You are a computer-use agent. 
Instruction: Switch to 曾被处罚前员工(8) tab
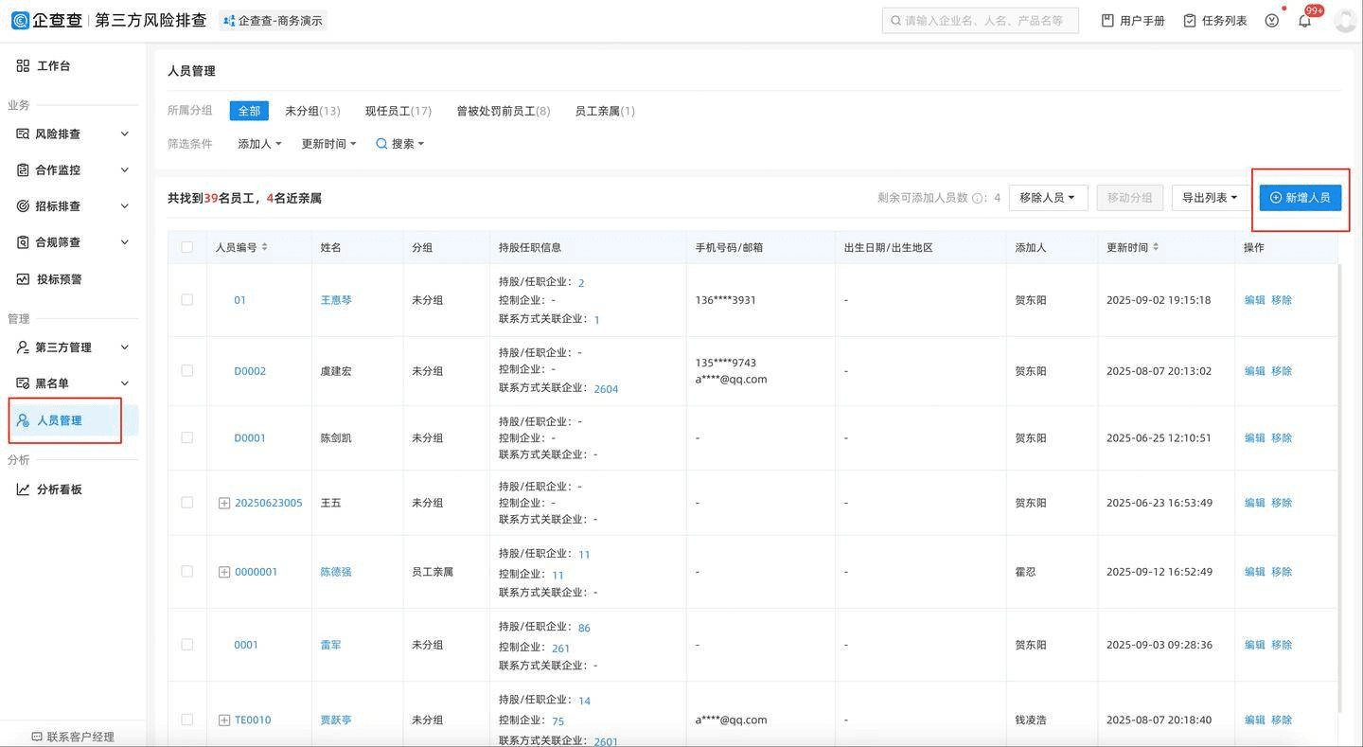pos(504,111)
